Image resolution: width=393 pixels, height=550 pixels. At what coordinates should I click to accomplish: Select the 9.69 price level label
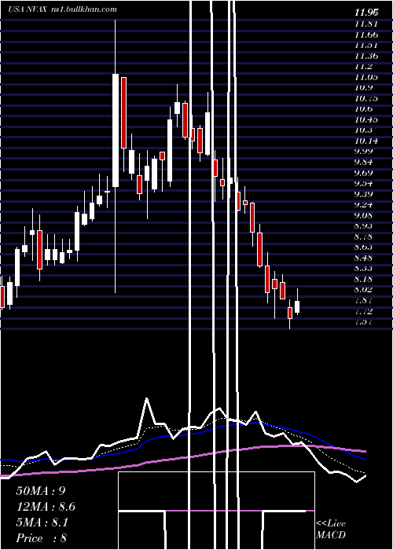tap(365, 173)
